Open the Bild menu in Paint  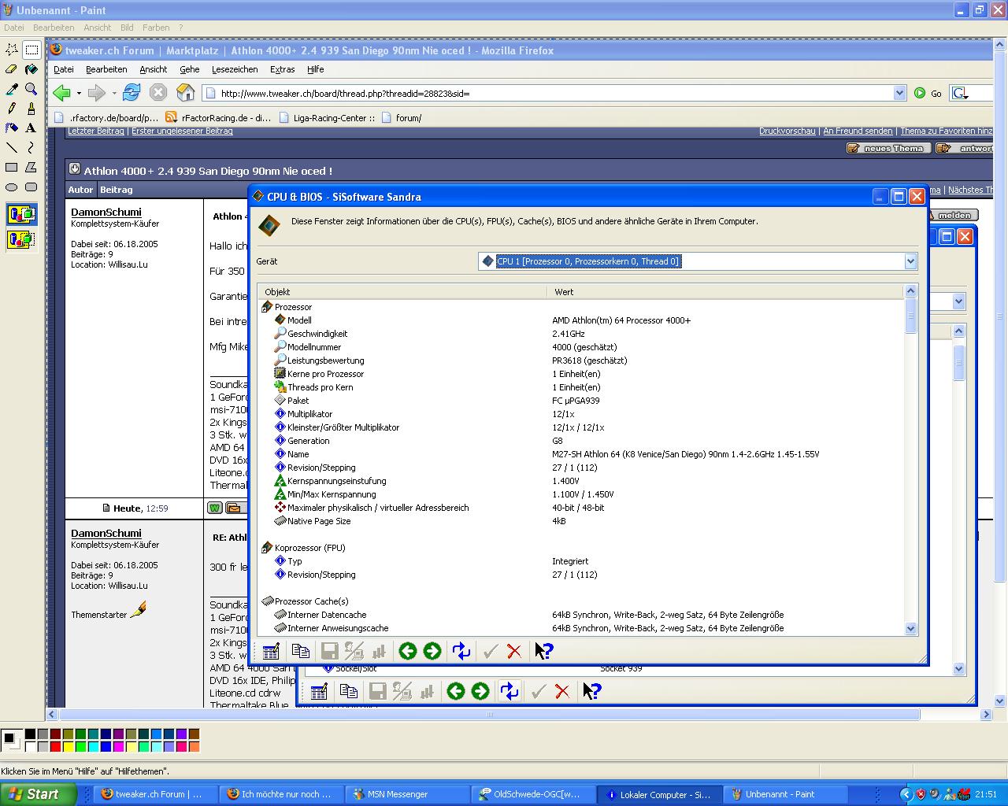[127, 28]
